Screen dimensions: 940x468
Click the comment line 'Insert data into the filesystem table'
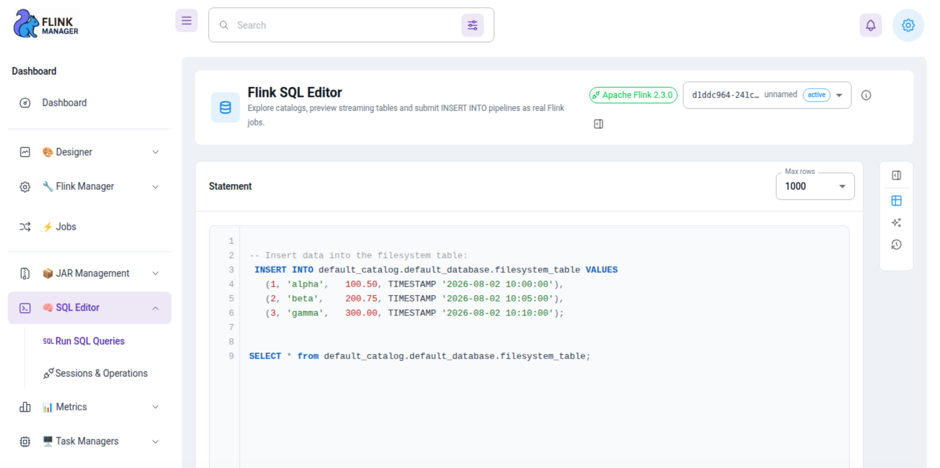[x=358, y=255]
